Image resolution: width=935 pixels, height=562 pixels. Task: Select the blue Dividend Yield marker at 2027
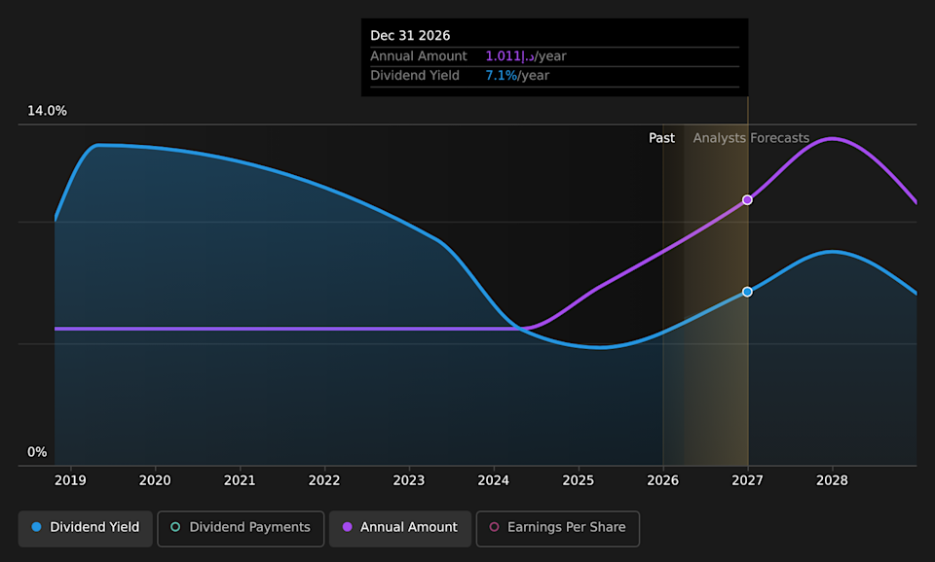(747, 292)
